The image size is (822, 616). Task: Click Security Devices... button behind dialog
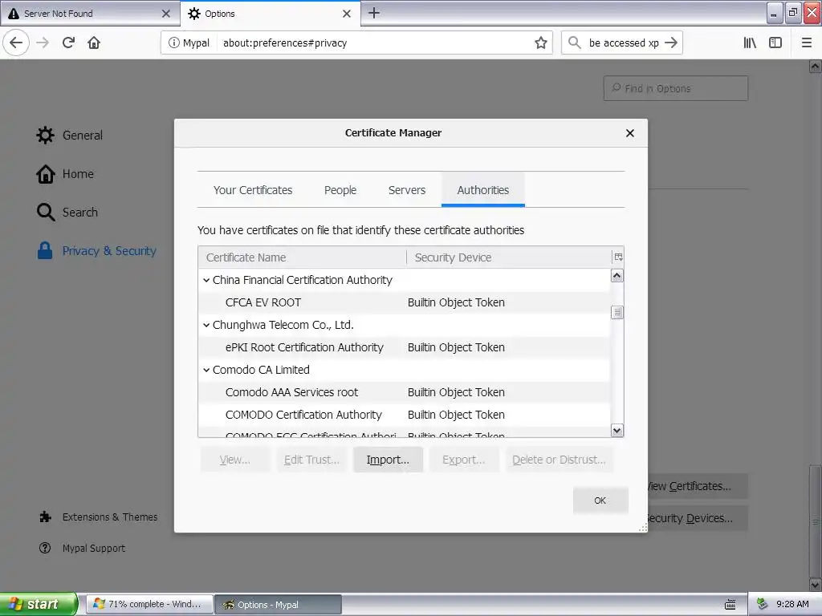tap(698, 519)
